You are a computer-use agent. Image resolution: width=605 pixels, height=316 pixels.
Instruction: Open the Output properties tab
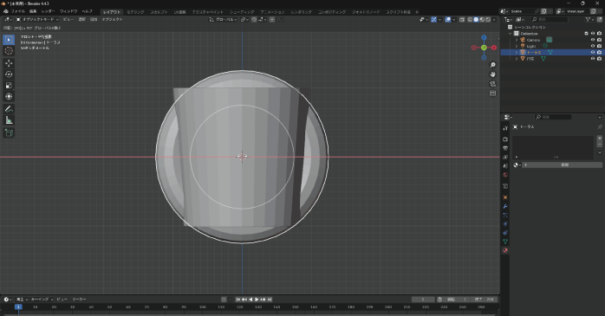pos(505,148)
